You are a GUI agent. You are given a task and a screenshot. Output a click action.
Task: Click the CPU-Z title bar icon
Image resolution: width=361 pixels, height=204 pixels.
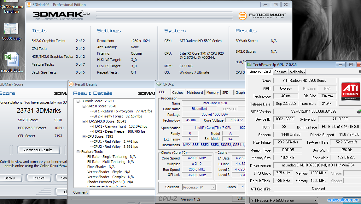tap(159, 84)
